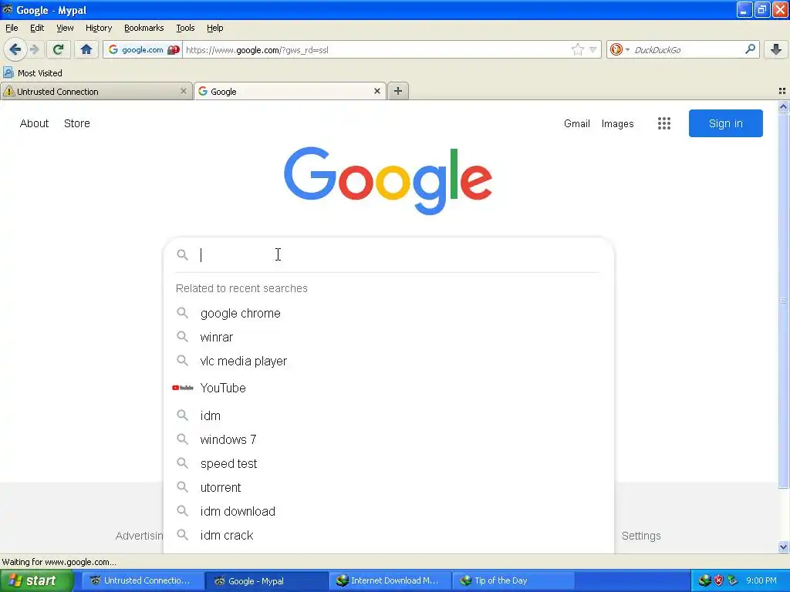This screenshot has width=790, height=592.
Task: Click in the Google search input field
Action: point(398,254)
